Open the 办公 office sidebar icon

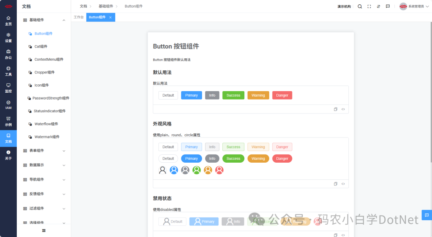coord(8,54)
